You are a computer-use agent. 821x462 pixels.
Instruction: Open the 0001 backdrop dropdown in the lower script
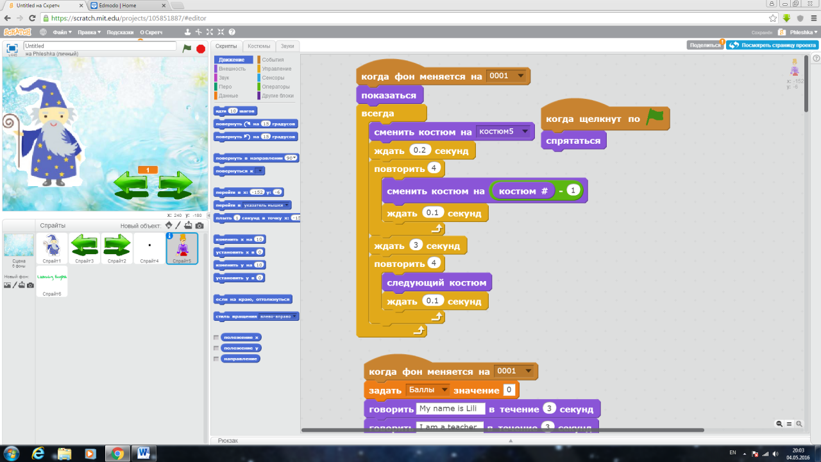pyautogui.click(x=514, y=371)
